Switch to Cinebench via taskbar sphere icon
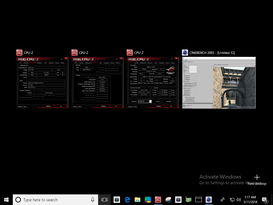Screen dimensions: 273x205 coord(208,200)
